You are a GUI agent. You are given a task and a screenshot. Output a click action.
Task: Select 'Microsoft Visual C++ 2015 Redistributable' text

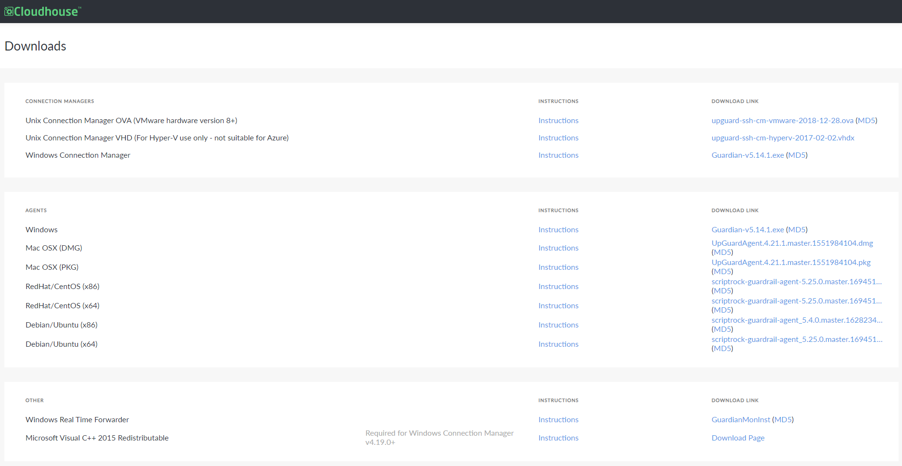click(x=97, y=438)
